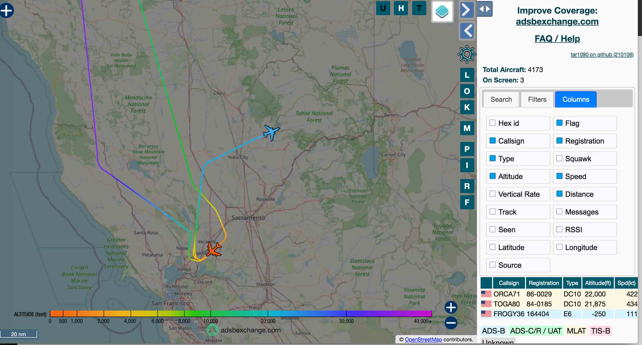Click the K map option button
The height and width of the screenshot is (345, 642).
467,107
